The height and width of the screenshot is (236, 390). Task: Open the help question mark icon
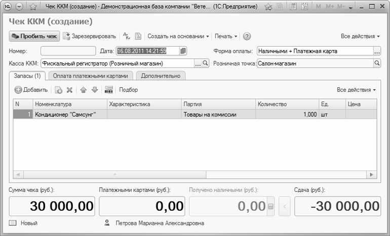[x=247, y=37]
